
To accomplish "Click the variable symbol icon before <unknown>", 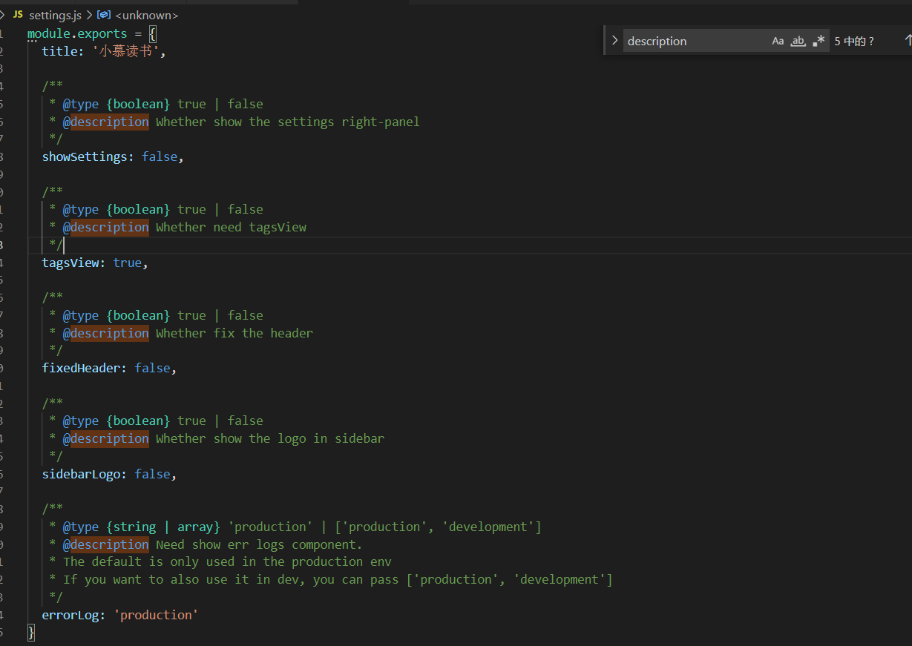I will coord(105,15).
